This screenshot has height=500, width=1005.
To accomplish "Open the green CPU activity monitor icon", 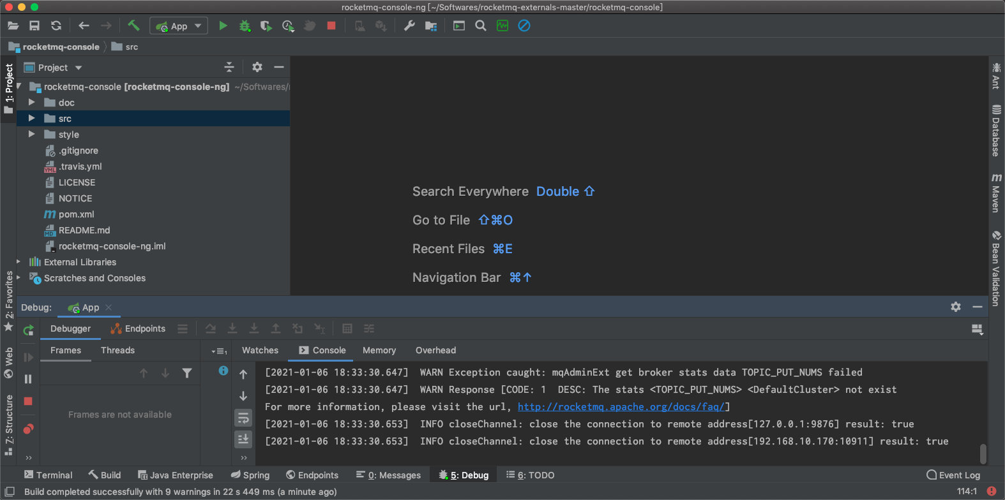I will point(502,26).
